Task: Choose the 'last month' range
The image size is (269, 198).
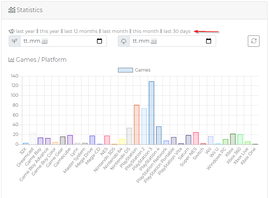Action: click(115, 31)
